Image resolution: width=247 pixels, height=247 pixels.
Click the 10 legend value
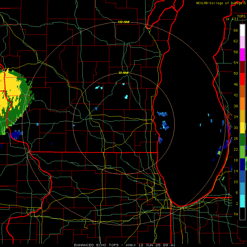236,182
